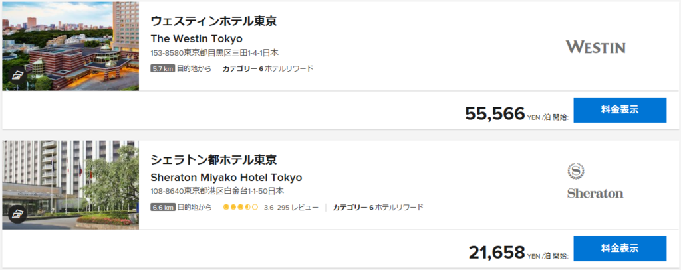Open the シェラトン都ホテル東京 title link
The height and width of the screenshot is (270, 681).
(x=213, y=160)
